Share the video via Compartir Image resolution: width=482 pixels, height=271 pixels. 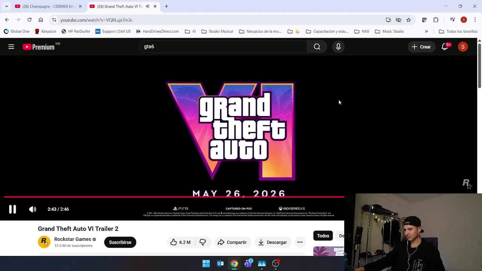click(x=232, y=242)
